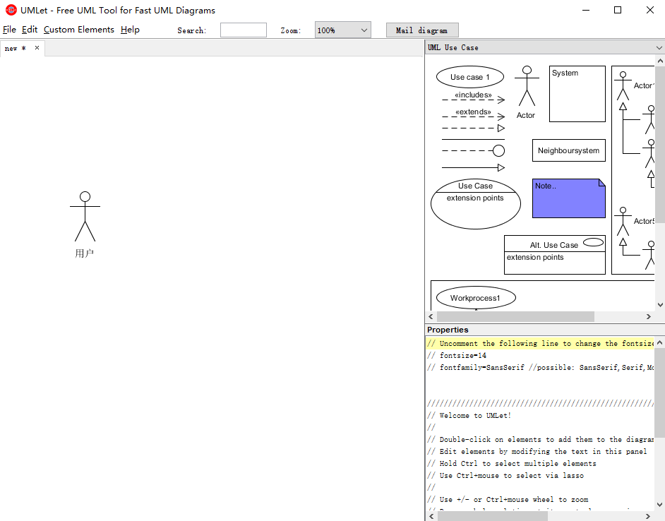This screenshot has height=521, width=665.
Task: Click Properties horizontal scrollbar left arrow
Action: 431,516
